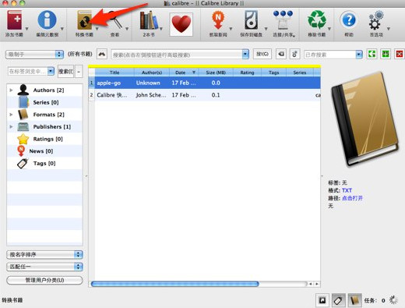Image resolution: width=405 pixels, height=308 pixels.
Task: Expand the Publishers [1] tree node
Action: (x=11, y=127)
